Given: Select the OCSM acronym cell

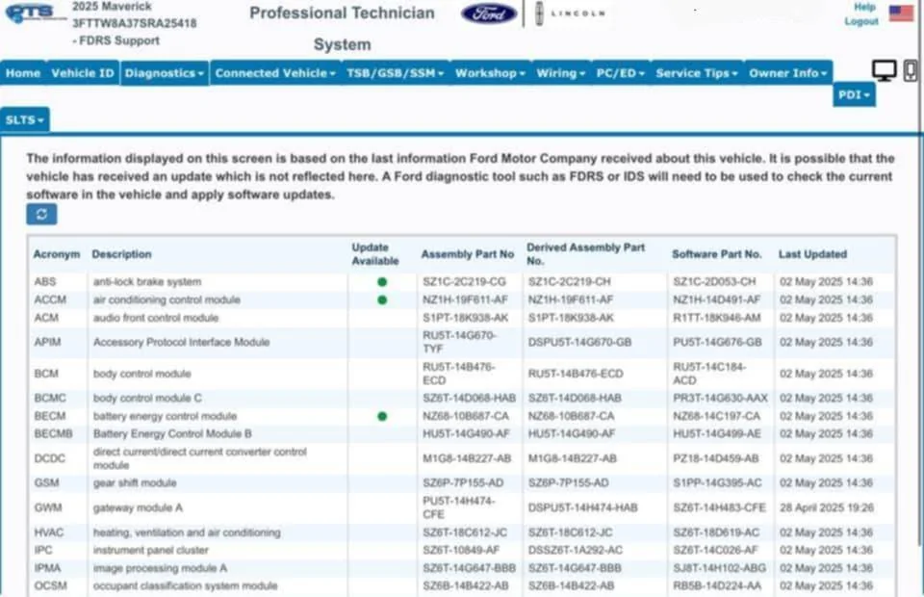Looking at the screenshot, I should point(51,585).
